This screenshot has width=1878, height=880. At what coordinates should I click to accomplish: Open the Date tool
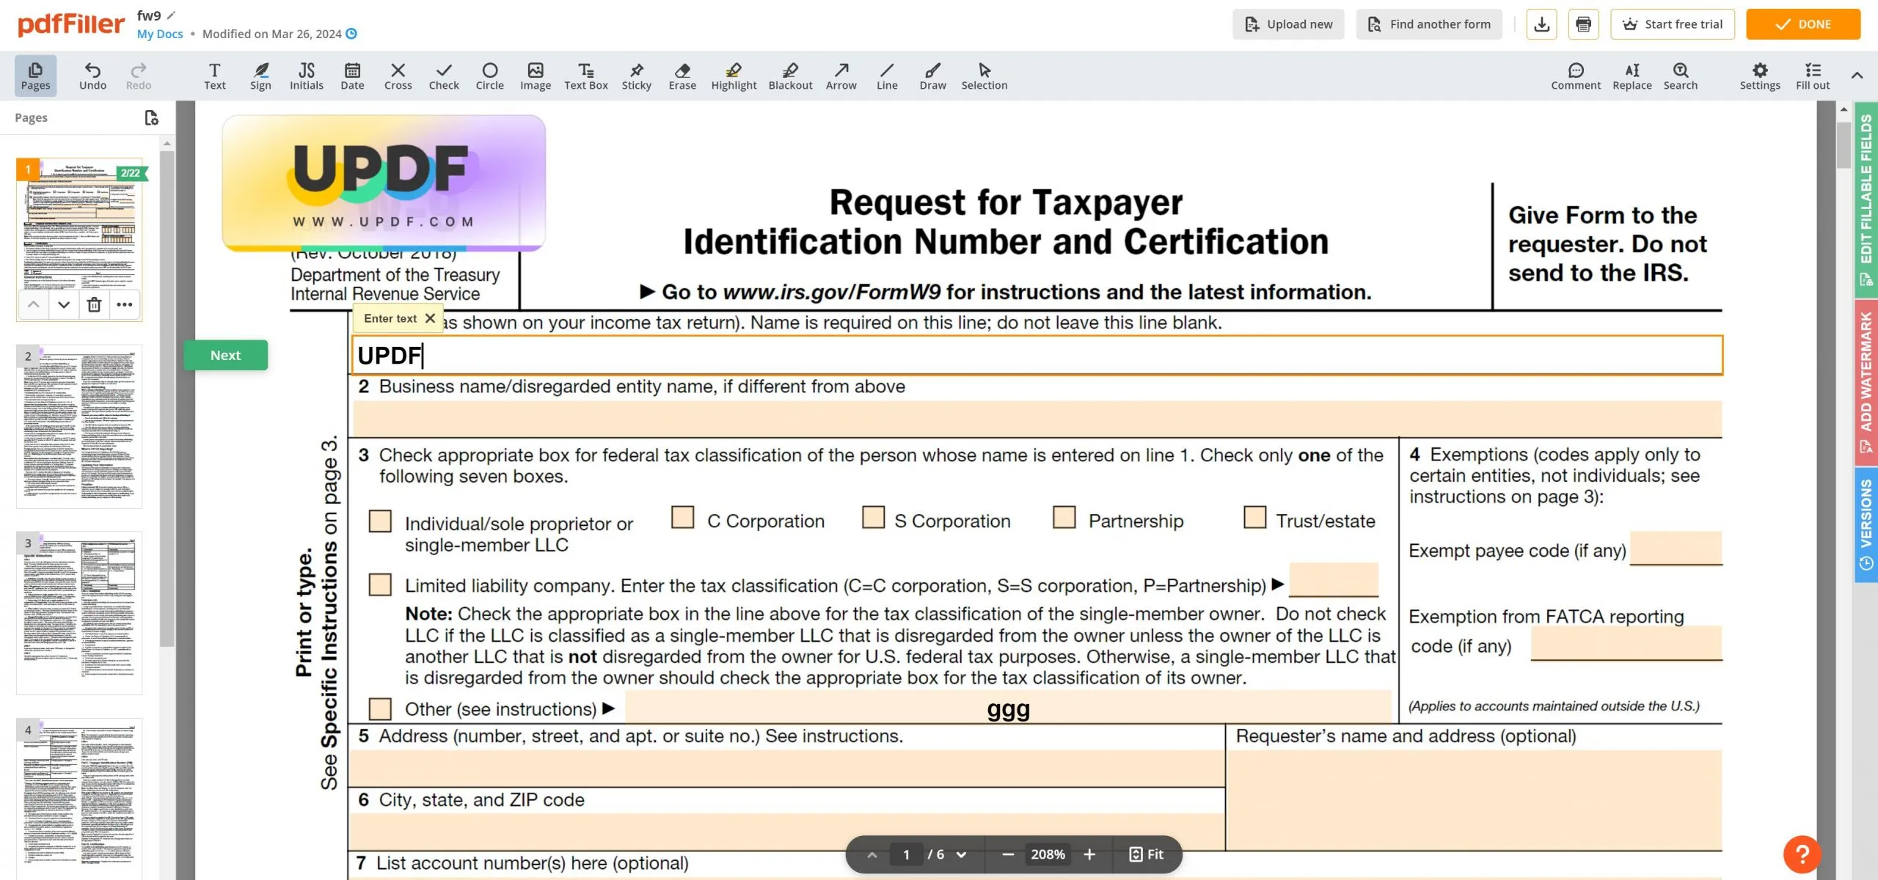[352, 76]
